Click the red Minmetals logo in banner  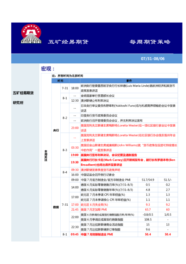31,34
